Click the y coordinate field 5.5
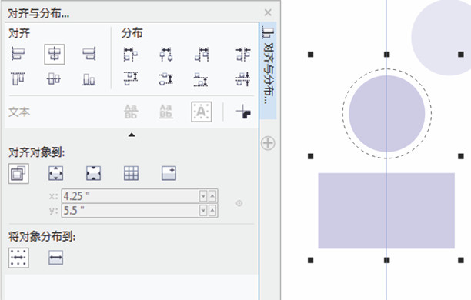 pos(130,211)
